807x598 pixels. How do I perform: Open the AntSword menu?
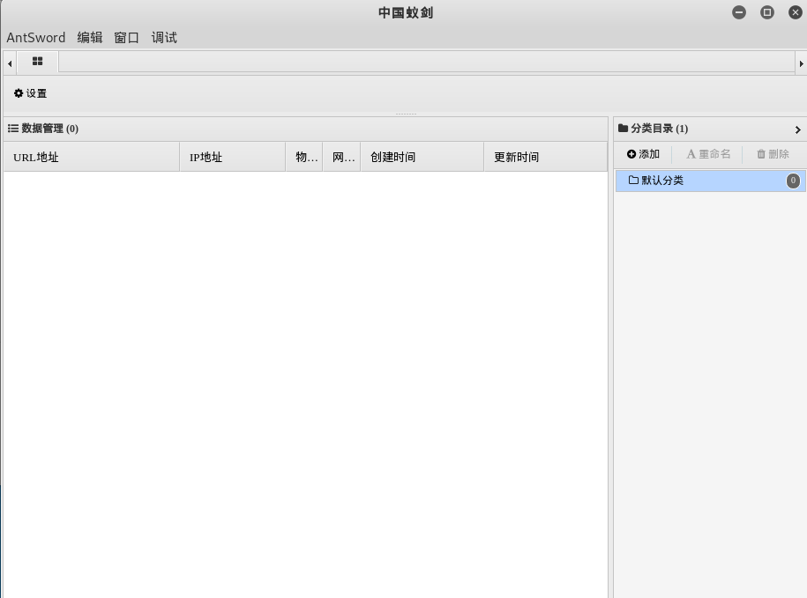[36, 38]
